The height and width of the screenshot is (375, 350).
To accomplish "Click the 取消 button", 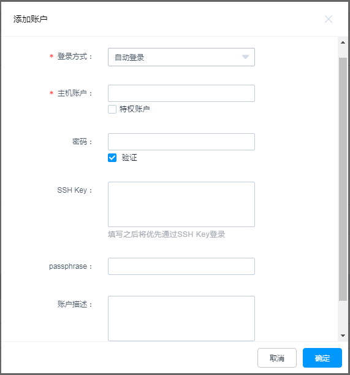I will 277,358.
